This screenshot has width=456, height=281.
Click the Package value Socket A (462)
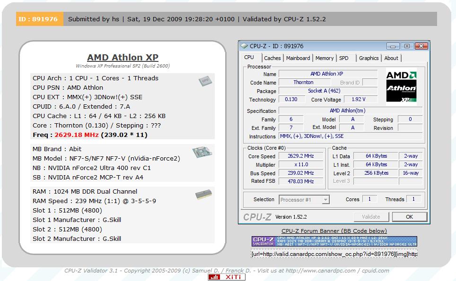328,91
